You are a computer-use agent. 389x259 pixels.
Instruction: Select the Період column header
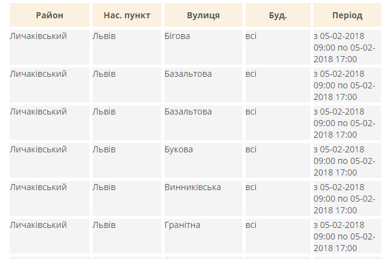tap(347, 15)
